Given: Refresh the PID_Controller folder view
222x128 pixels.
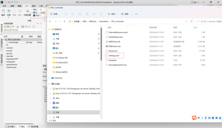Looking at the screenshot, I should click(191, 21).
